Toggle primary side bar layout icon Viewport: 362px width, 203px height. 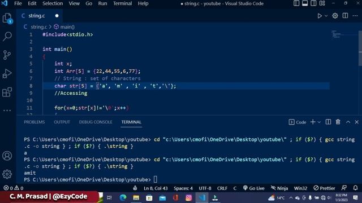(x=296, y=3)
